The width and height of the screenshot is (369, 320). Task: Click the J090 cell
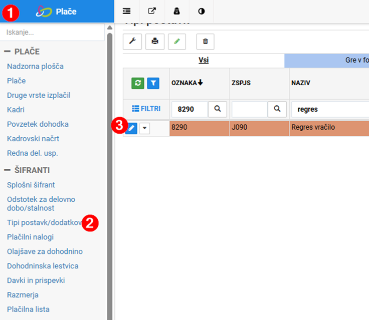(260, 128)
